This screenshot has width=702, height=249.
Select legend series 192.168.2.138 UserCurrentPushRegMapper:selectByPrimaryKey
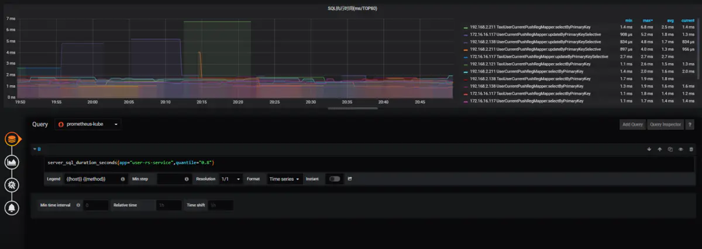pos(526,86)
